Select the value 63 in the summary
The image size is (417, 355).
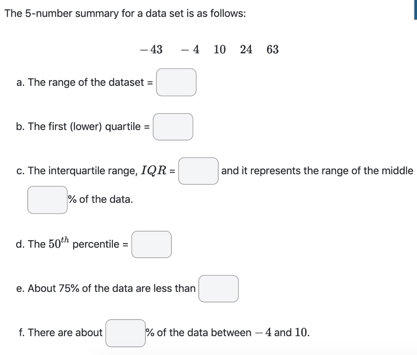click(x=272, y=49)
